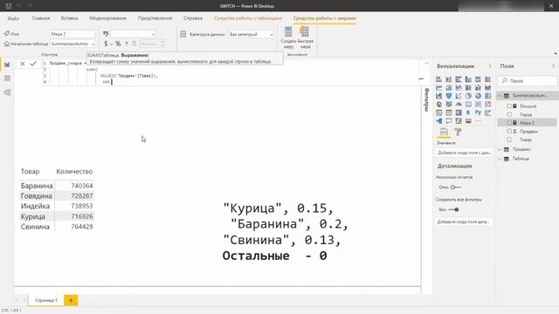Switch to Report view in left sidebar
Screen dimensions: 559x314
7,65
